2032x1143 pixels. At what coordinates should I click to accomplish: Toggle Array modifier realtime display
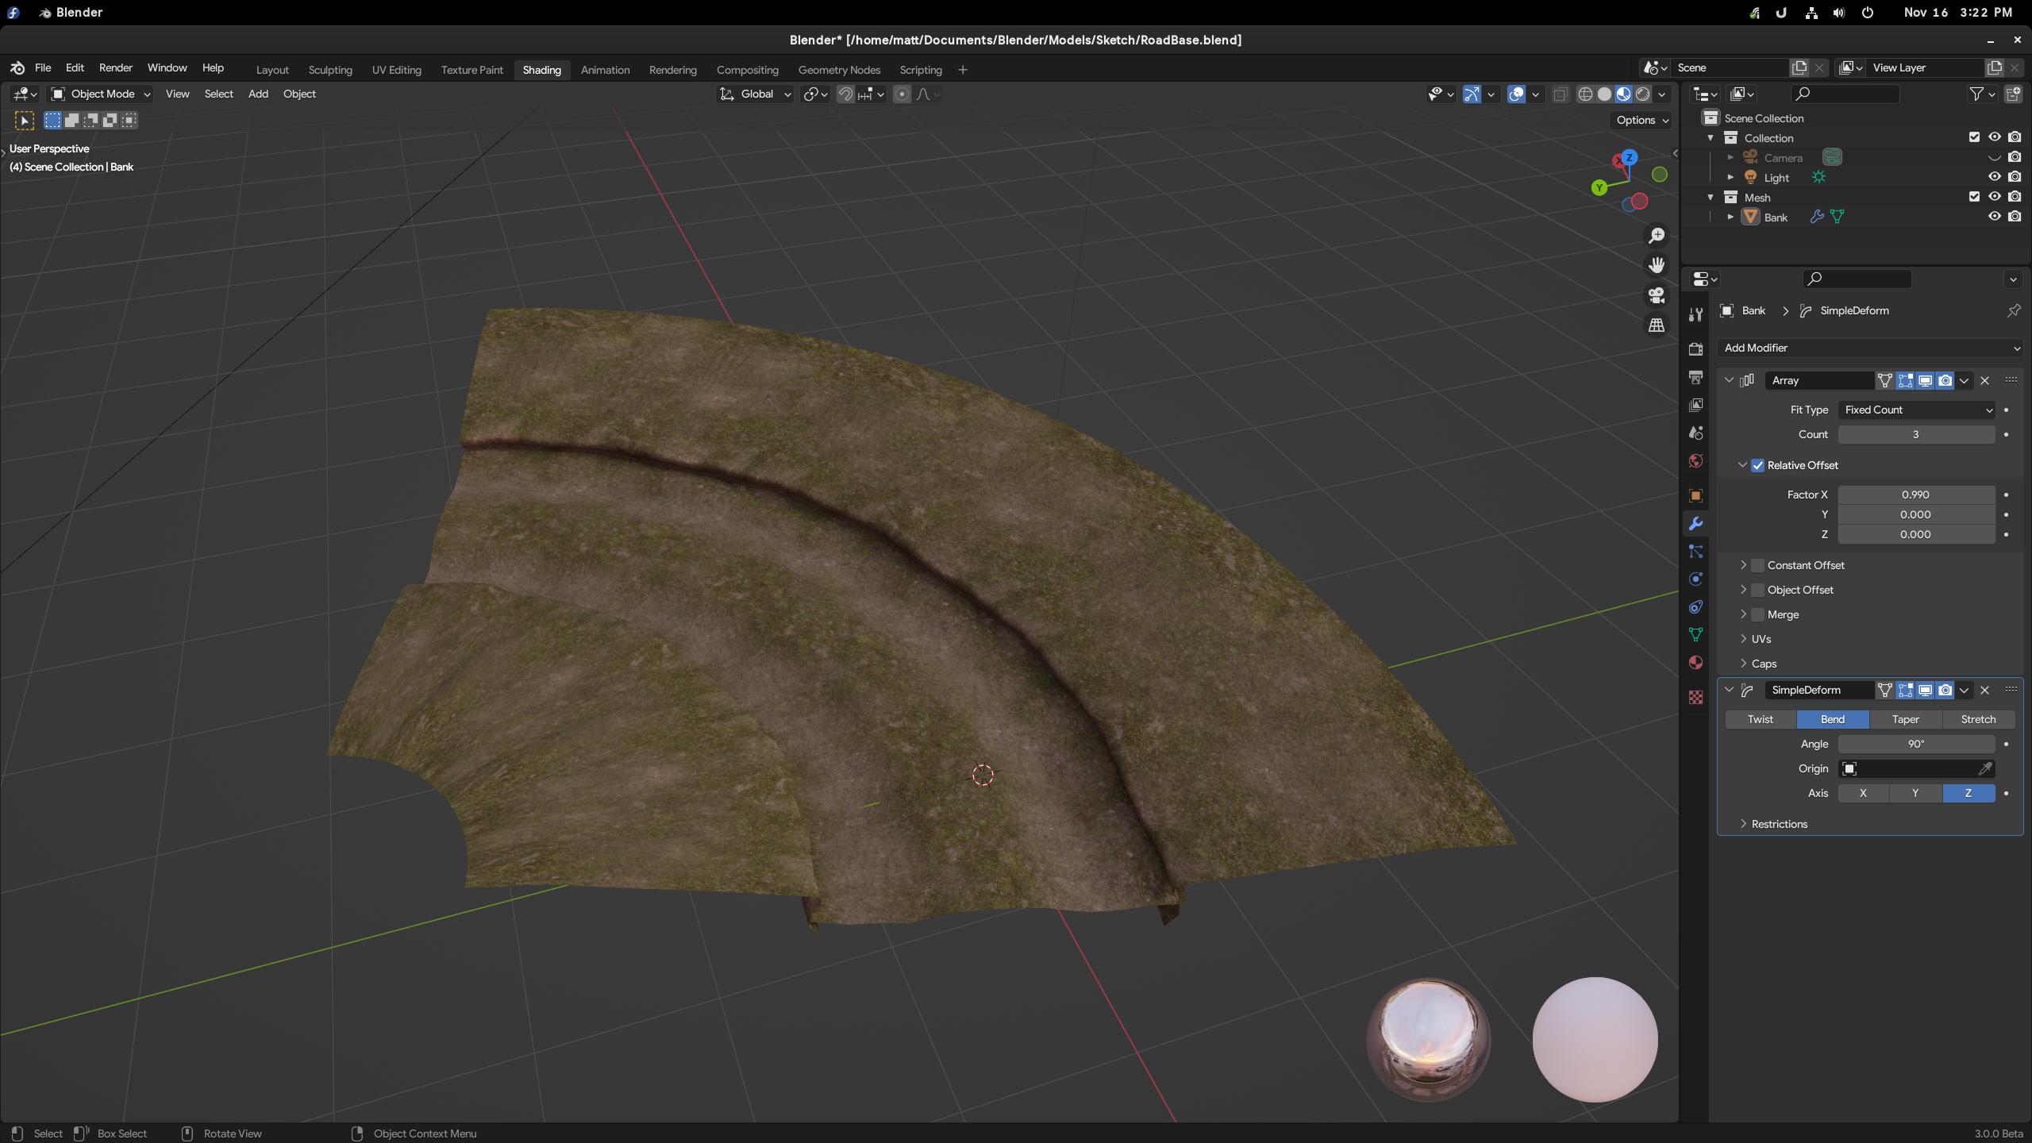1925,380
